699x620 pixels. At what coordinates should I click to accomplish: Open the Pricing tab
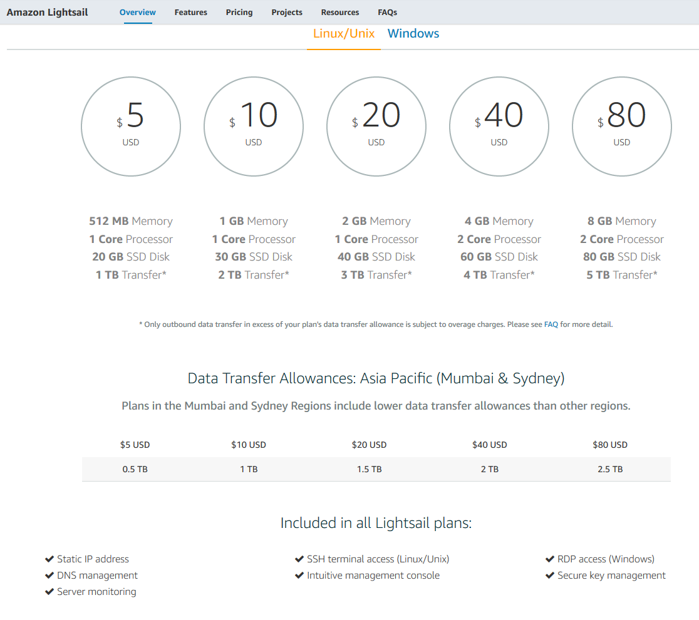coord(239,13)
